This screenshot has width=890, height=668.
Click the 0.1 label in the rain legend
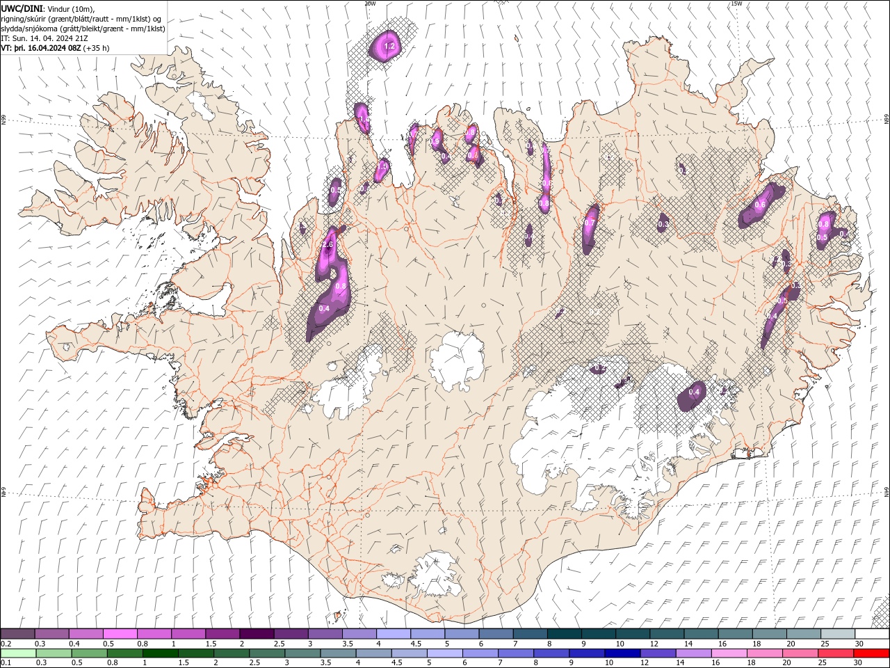[x=6, y=663]
